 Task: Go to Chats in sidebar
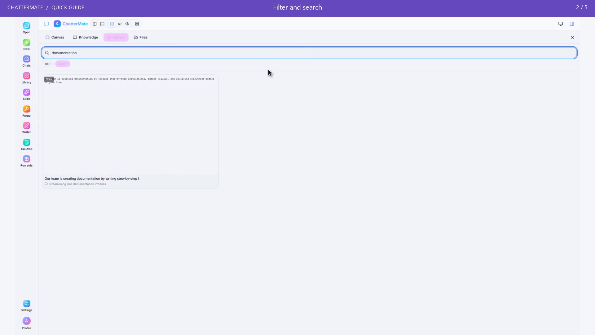(26, 61)
